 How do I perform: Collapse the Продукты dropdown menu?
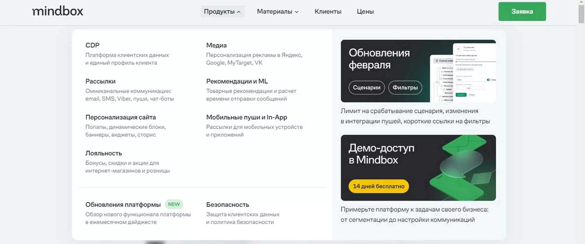point(222,12)
